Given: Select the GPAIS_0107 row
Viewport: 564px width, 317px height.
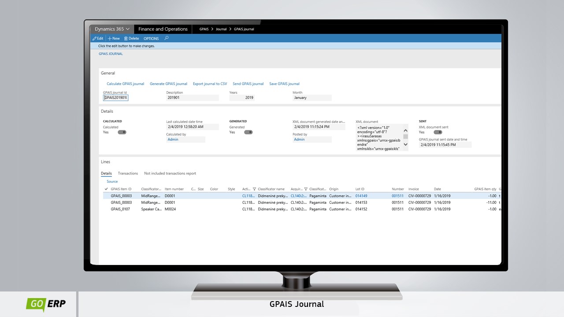Looking at the screenshot, I should click(302, 209).
